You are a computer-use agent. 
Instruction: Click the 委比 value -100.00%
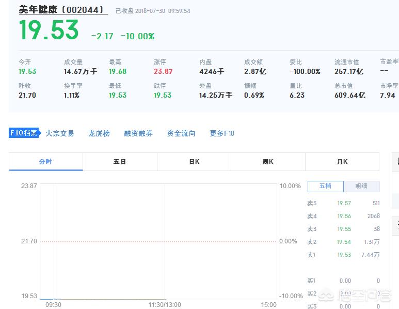pos(305,71)
